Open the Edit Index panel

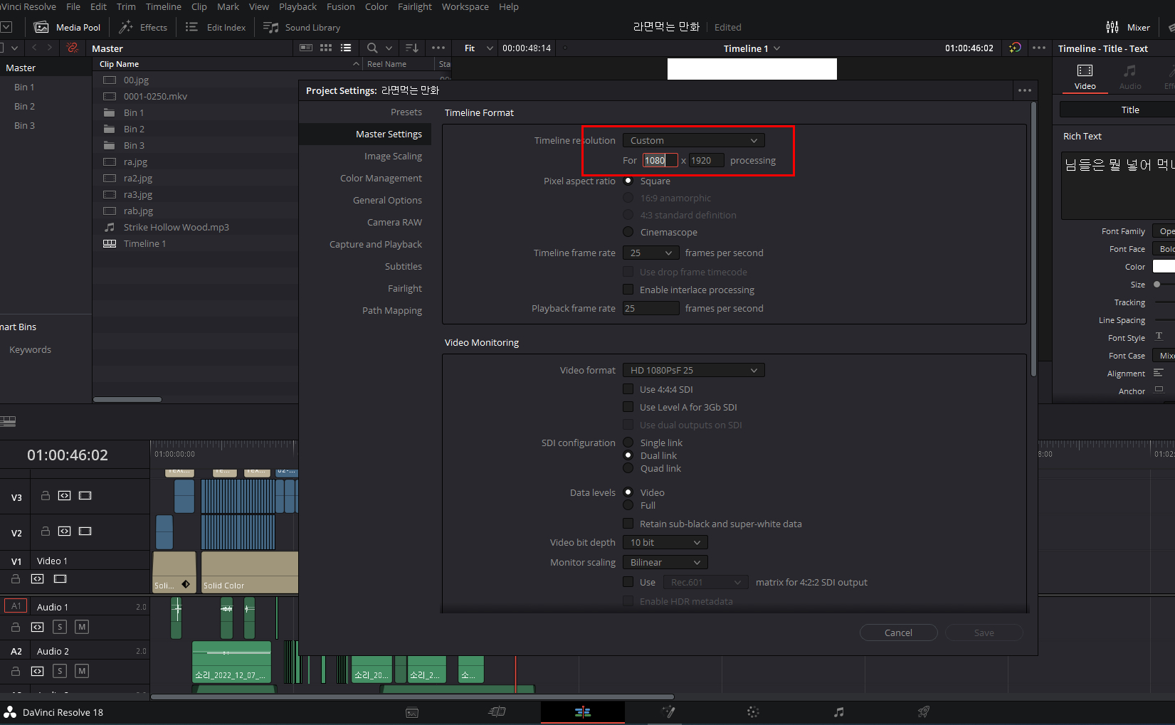pyautogui.click(x=216, y=27)
